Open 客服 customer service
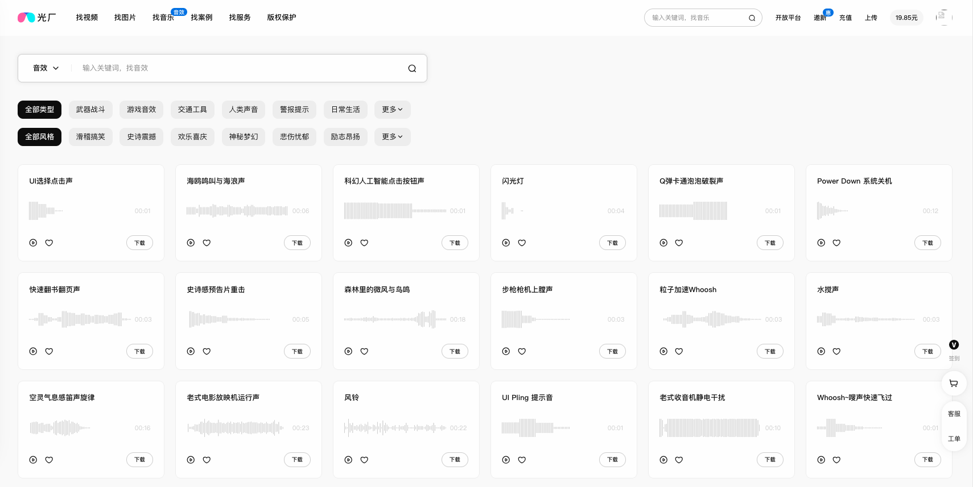 [x=954, y=414]
